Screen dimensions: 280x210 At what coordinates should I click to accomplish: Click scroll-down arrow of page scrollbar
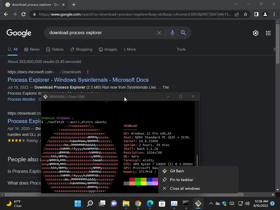278,190
